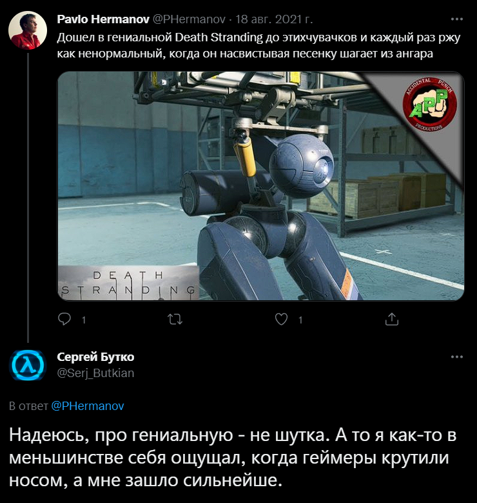Click Pavlo's tweet text about Death Stranding
The width and height of the screenshot is (477, 503).
[x=258, y=45]
